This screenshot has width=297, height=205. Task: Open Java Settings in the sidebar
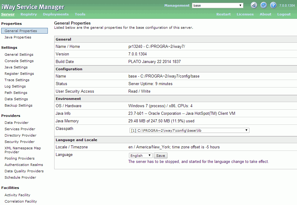pyautogui.click(x=16, y=67)
